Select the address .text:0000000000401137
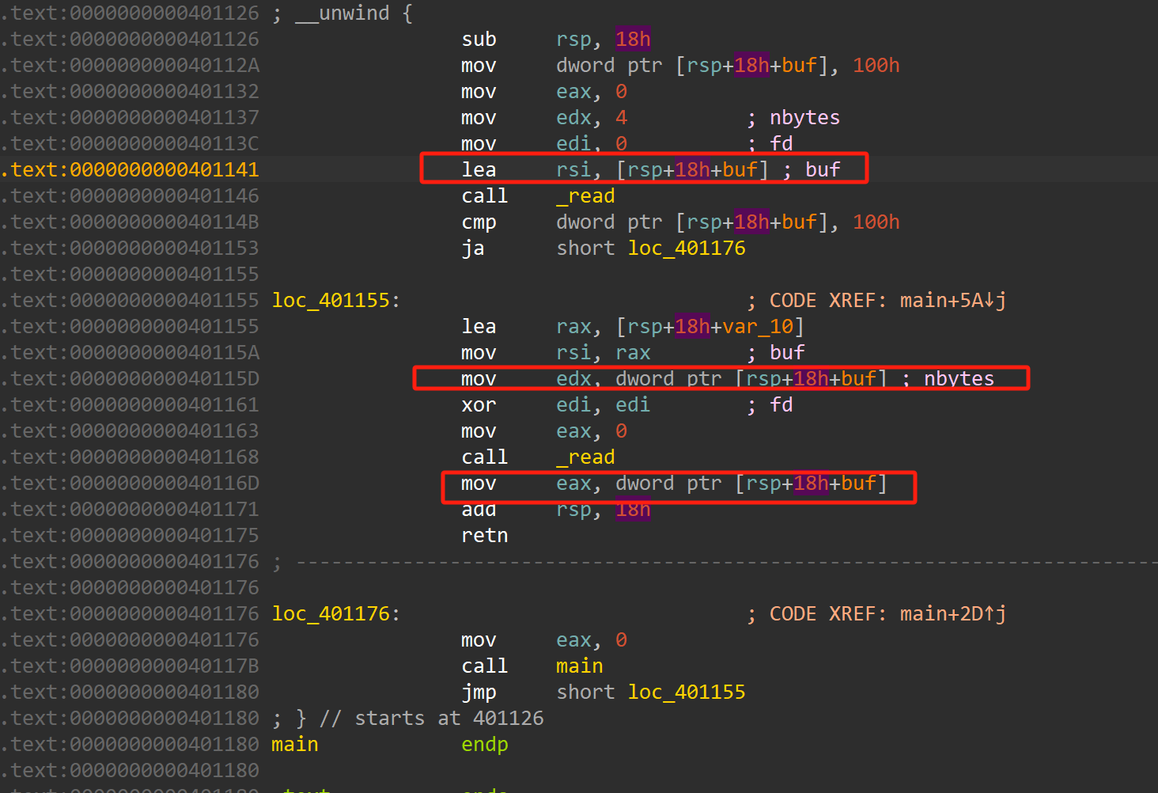Viewport: 1158px width, 793px height. [130, 117]
